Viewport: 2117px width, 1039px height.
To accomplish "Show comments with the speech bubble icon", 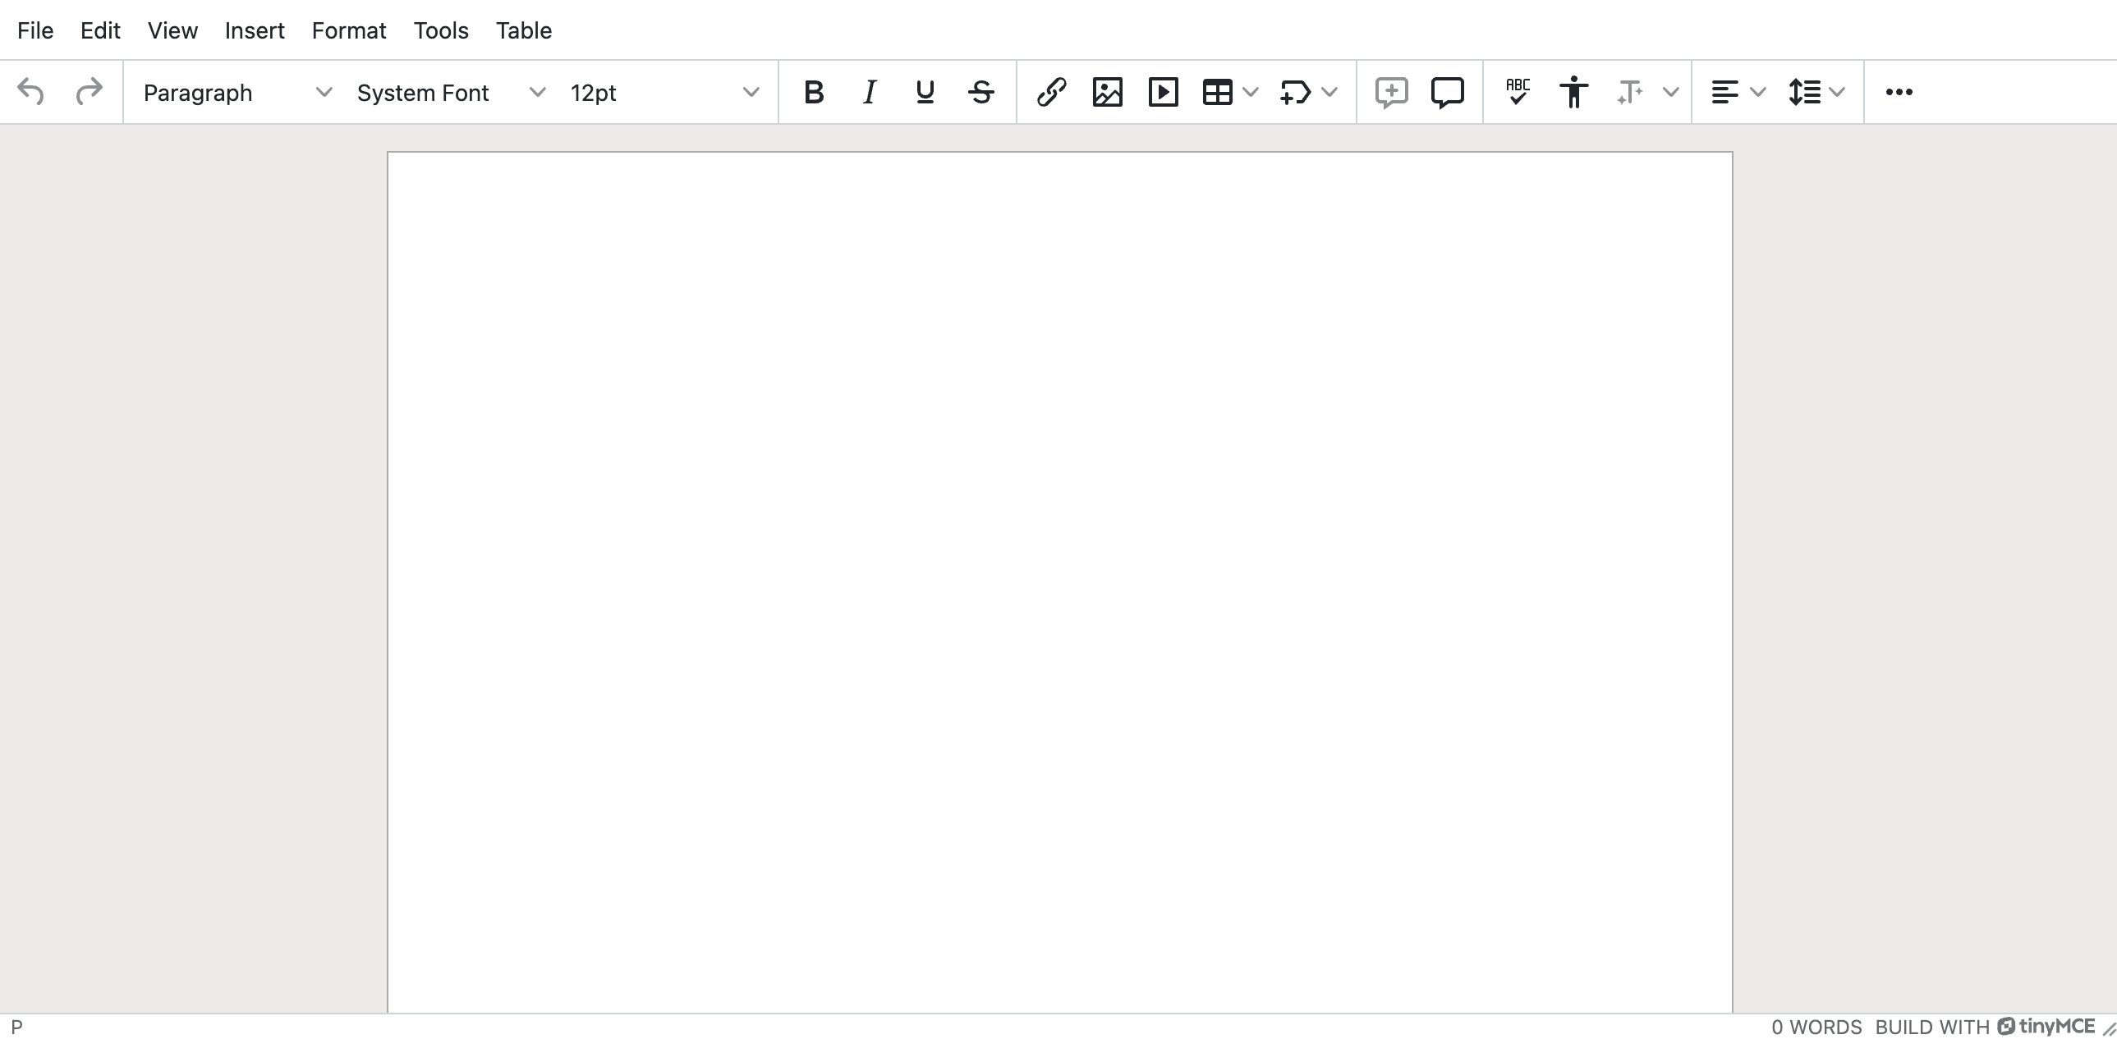I will [x=1448, y=92].
